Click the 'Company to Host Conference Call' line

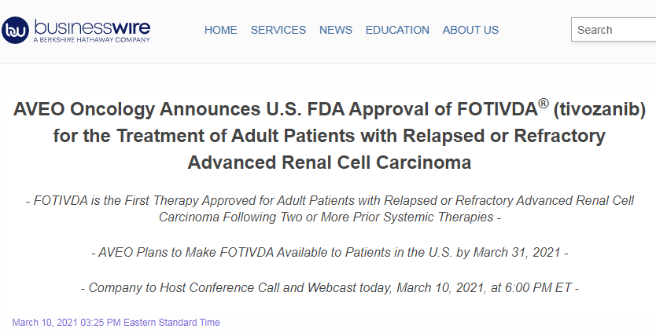click(x=330, y=287)
